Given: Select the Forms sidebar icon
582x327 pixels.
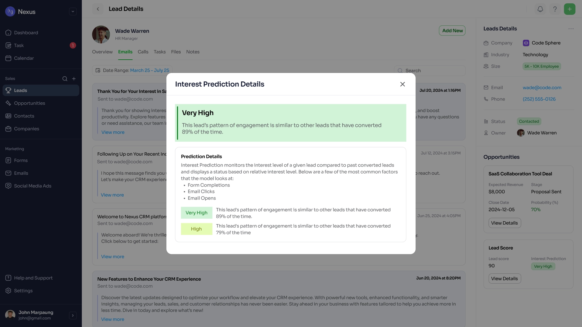Looking at the screenshot, I should click(8, 160).
